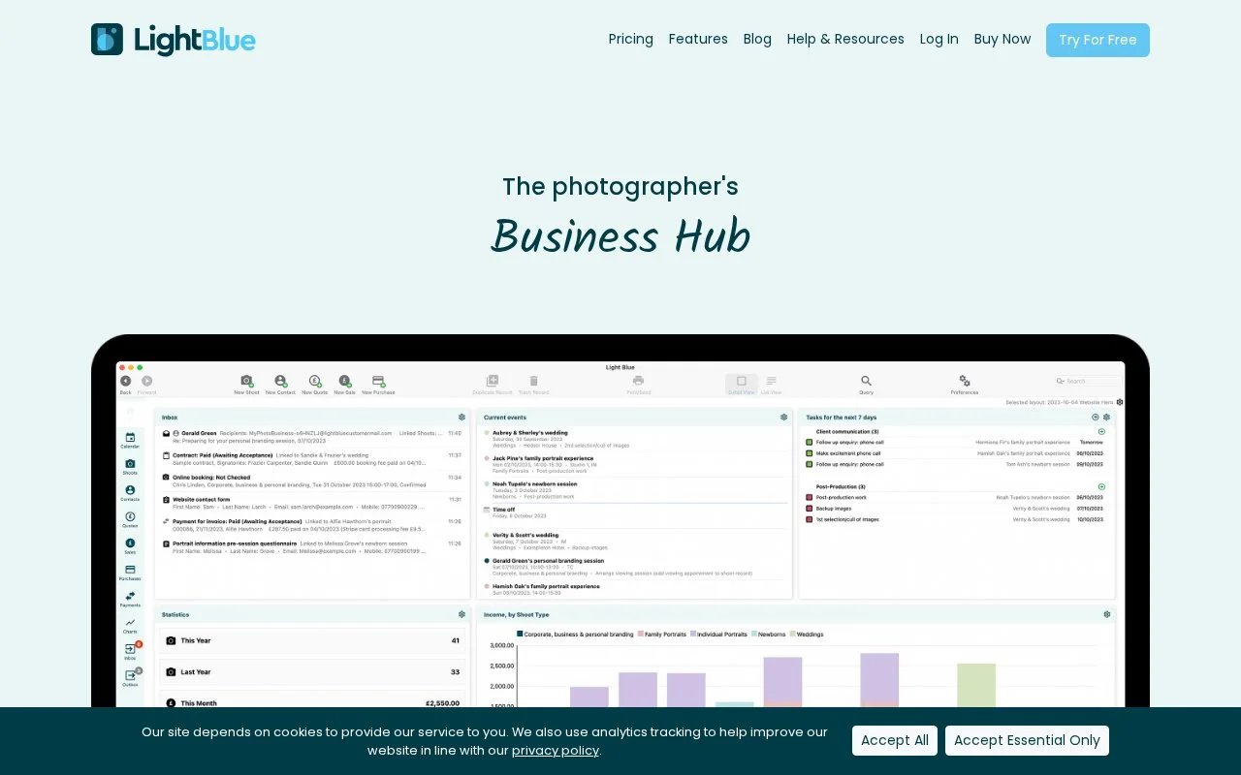Go to the Features page

698,40
